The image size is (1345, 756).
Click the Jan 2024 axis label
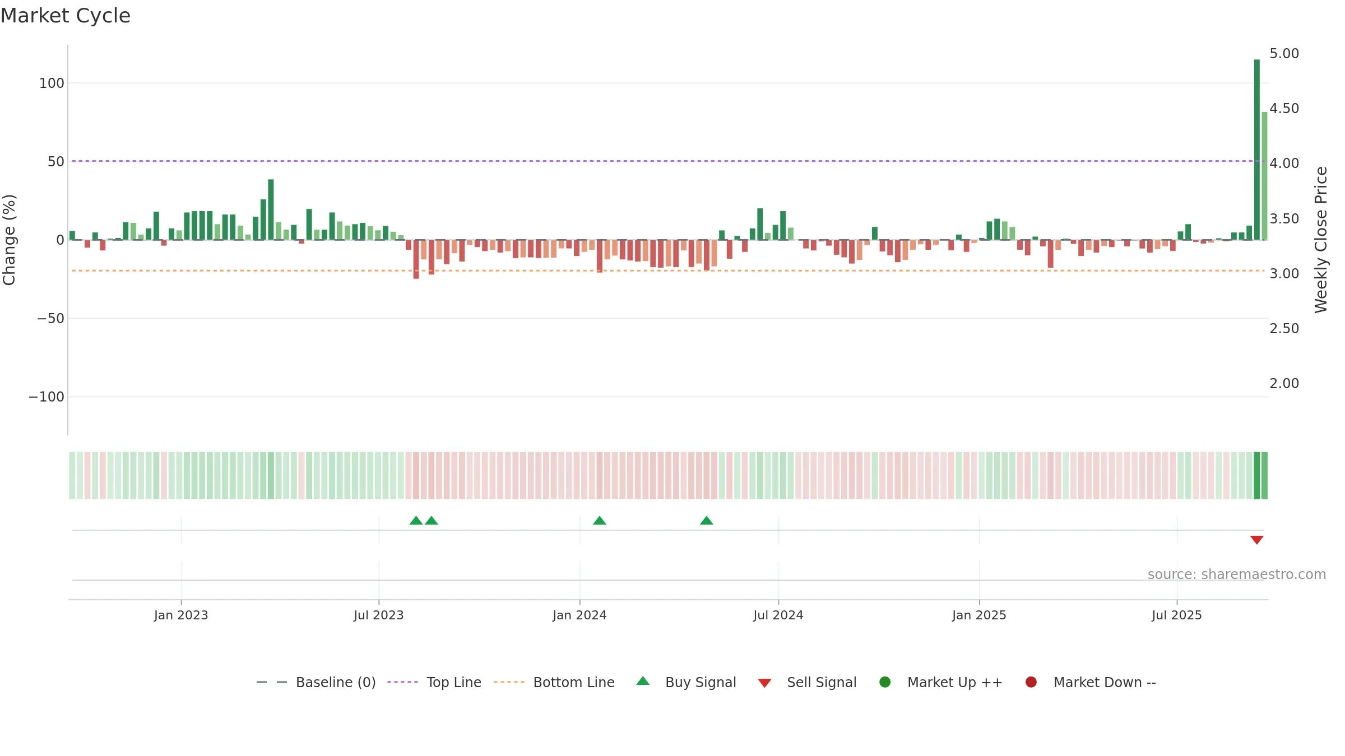point(579,615)
